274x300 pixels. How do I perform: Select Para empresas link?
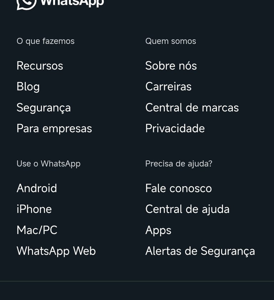[54, 128]
